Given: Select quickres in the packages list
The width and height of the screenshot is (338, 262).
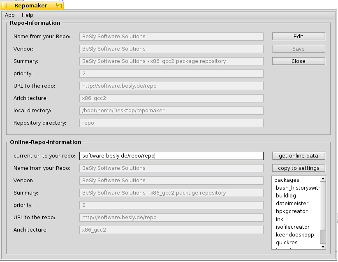Looking at the screenshot, I should (x=287, y=243).
